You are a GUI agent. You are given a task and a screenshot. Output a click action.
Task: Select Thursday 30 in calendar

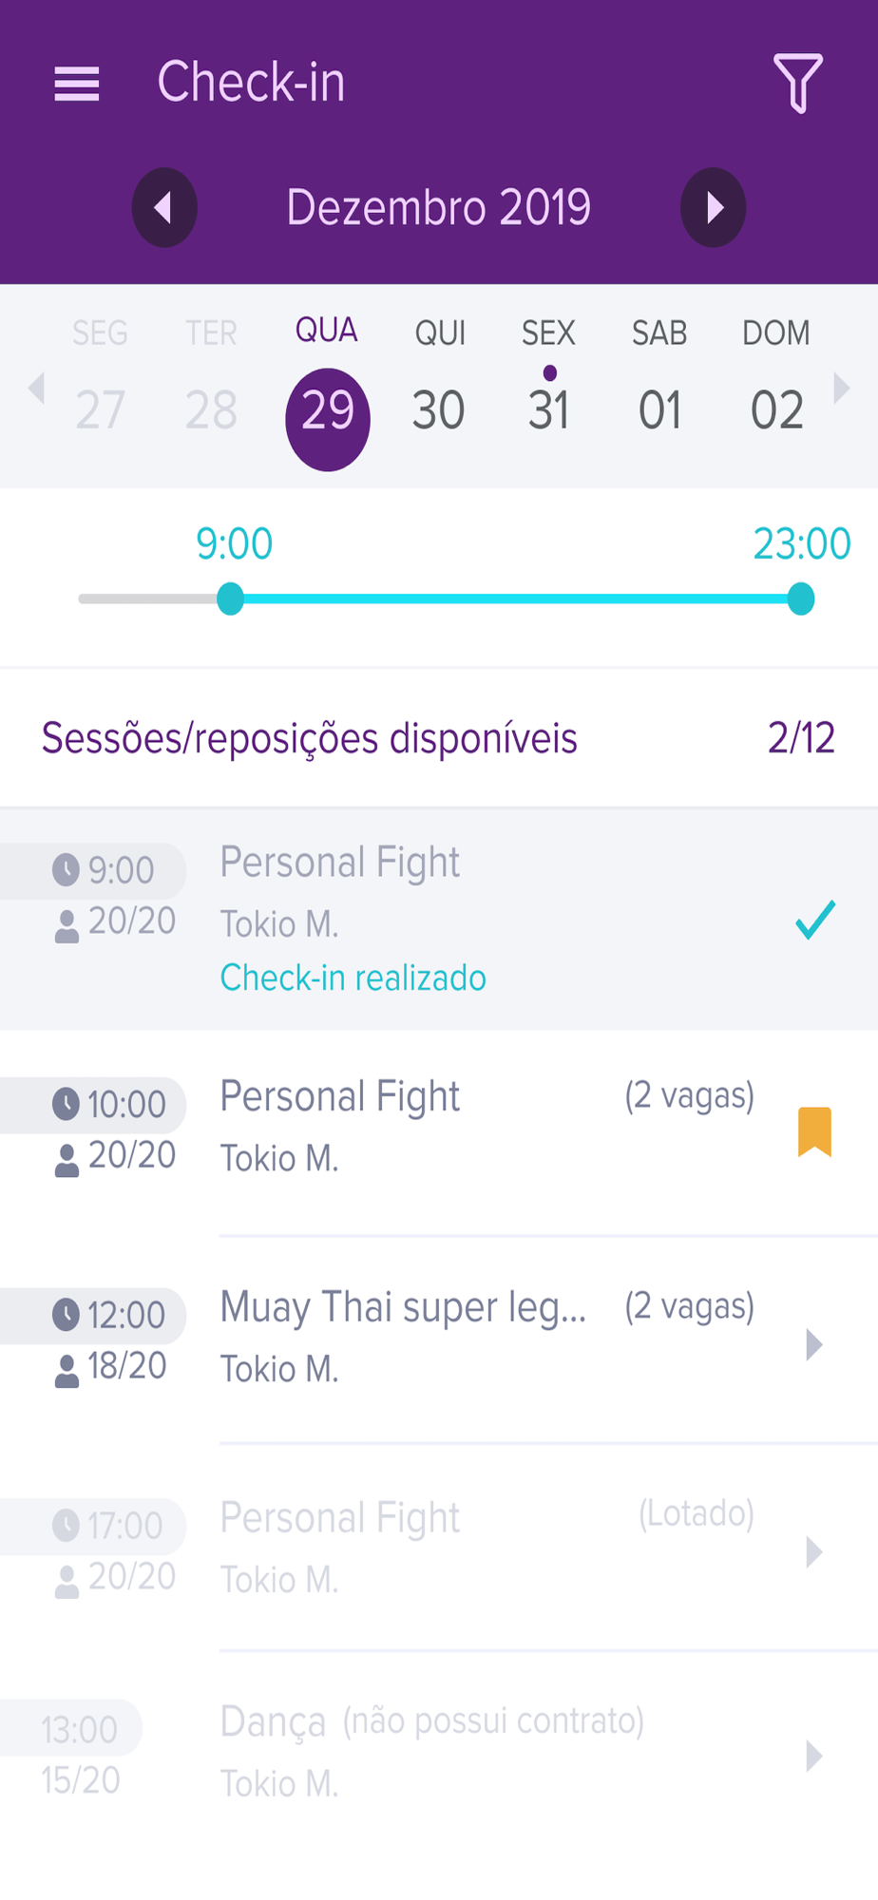(x=438, y=409)
